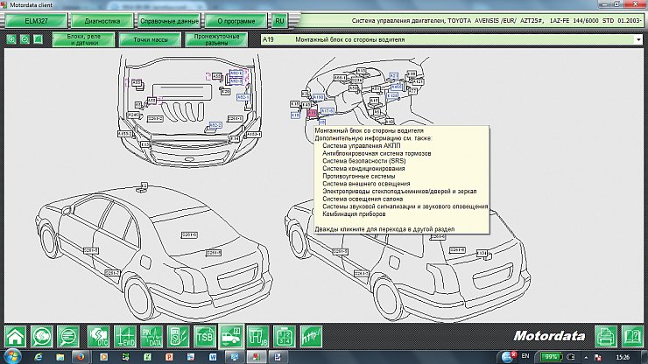
Task: Open the TSB bulletins icon
Action: (x=205, y=336)
